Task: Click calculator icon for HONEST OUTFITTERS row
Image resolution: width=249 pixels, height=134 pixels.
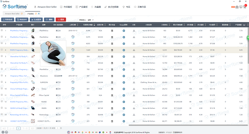Action: 112,121
